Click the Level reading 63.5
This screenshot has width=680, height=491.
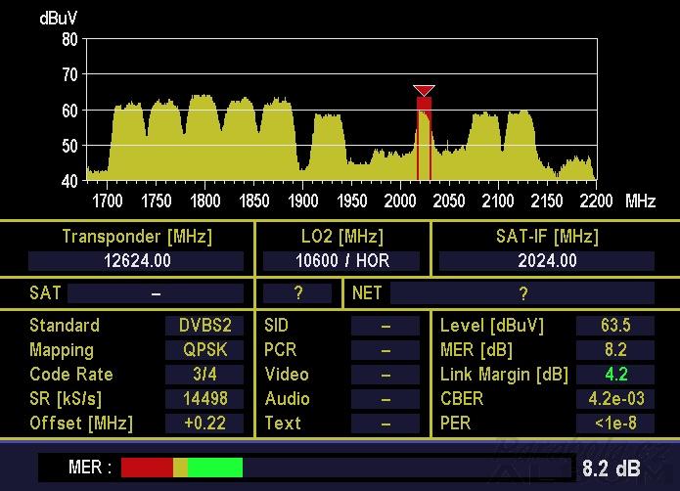(x=614, y=326)
